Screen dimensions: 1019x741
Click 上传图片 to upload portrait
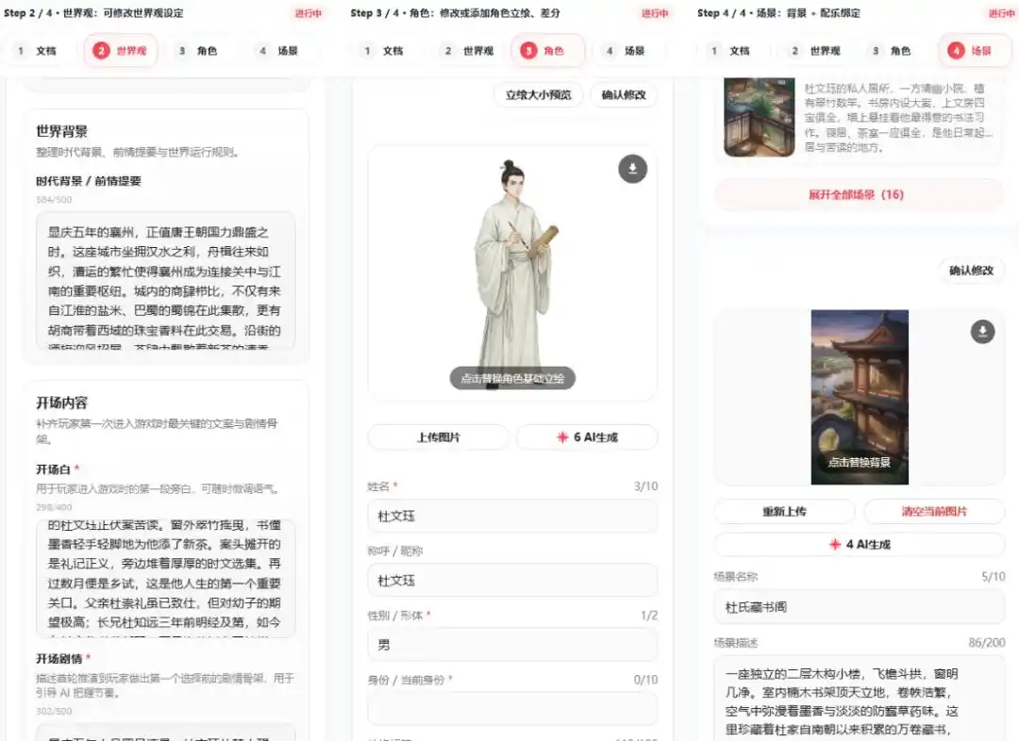(x=439, y=437)
